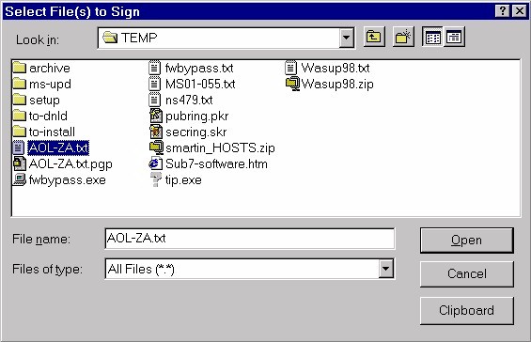
Task: Select the file name 'tip.exe'
Action: [x=183, y=180]
